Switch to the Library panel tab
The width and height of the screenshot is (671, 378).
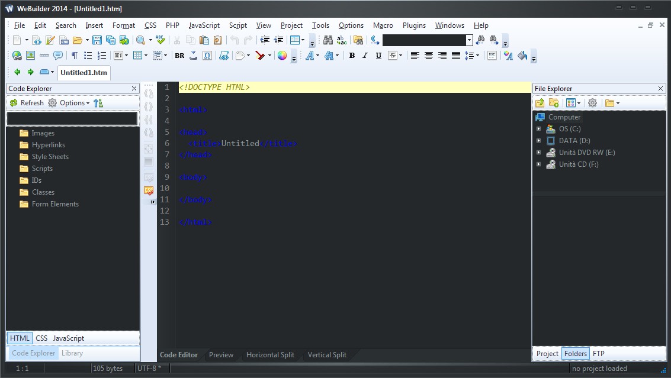[72, 353]
